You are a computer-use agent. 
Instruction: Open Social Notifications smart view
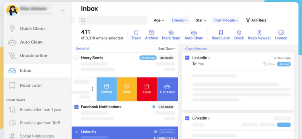37,136
